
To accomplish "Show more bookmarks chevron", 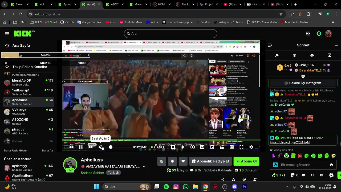I will point(333,22).
